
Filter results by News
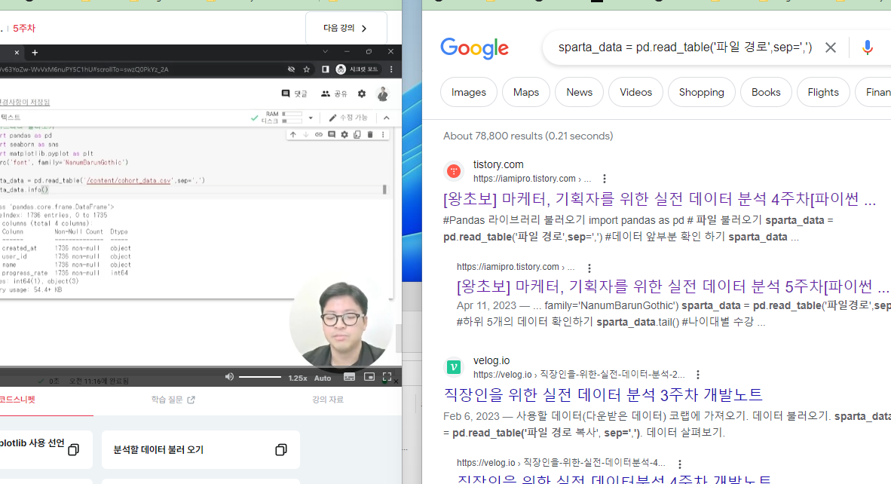tap(579, 92)
